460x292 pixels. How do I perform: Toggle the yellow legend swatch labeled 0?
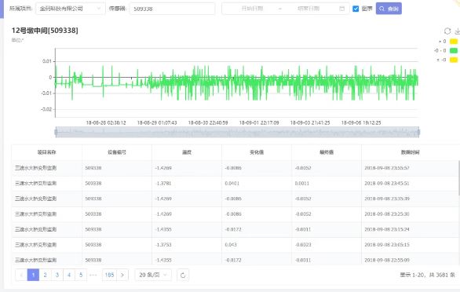[454, 42]
